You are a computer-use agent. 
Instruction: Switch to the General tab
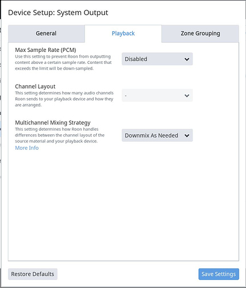46,33
